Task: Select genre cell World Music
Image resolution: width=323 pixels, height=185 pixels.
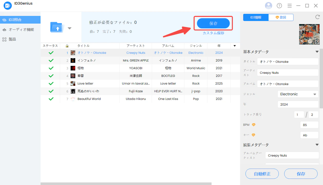Action: click(196, 68)
